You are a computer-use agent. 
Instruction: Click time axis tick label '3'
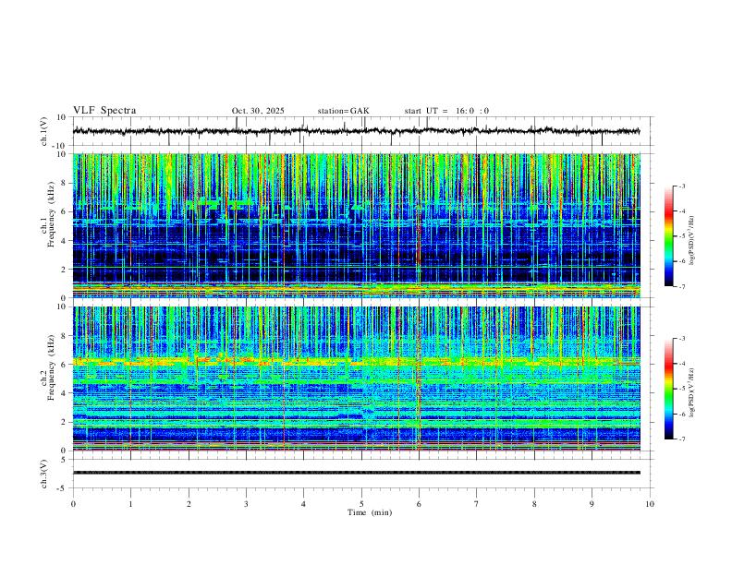click(246, 504)
